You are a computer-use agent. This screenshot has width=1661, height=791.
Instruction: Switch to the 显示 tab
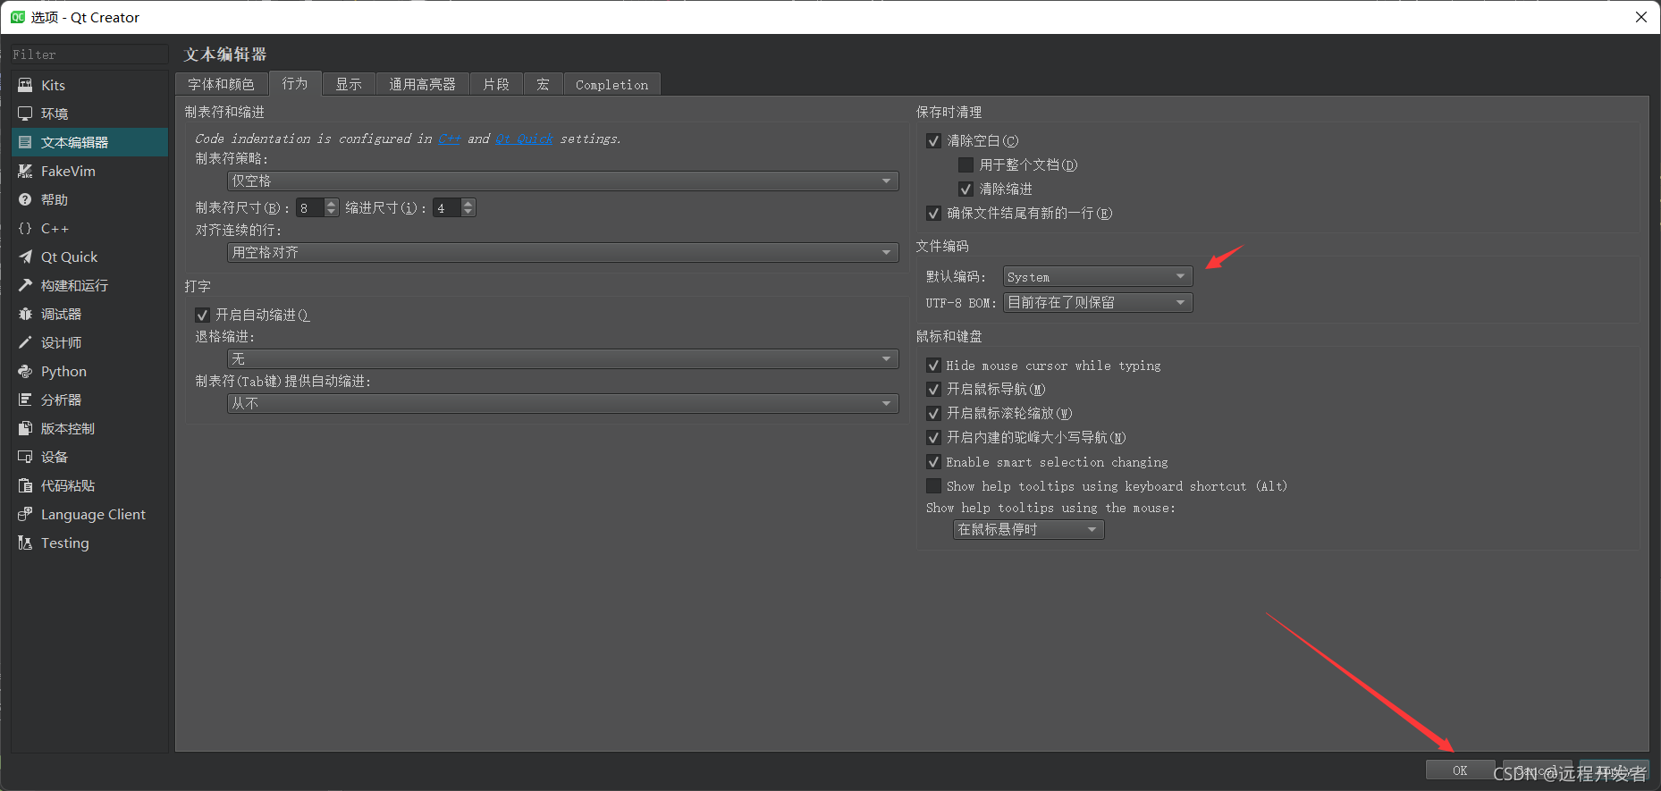[x=349, y=84]
